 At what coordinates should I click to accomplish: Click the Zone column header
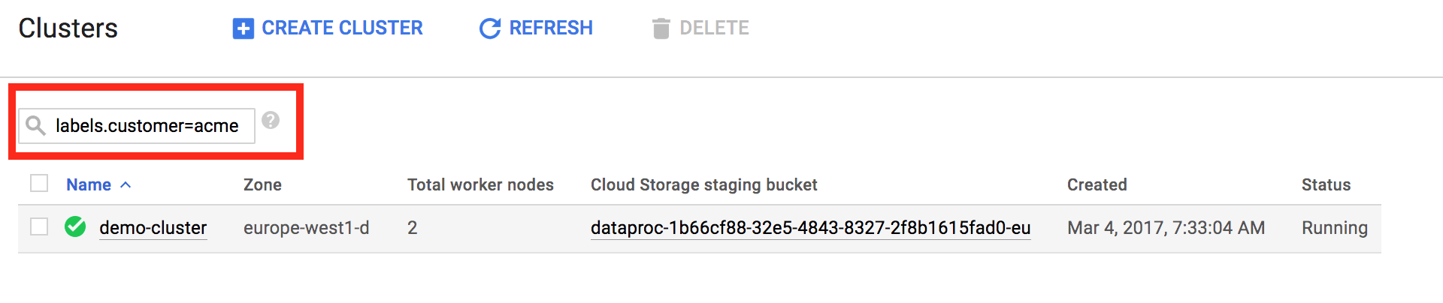262,184
